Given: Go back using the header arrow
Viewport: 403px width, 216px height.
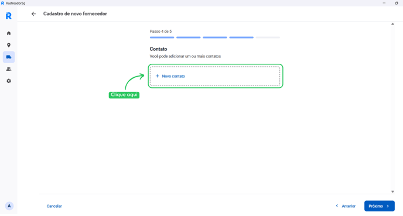Looking at the screenshot, I should pos(33,14).
